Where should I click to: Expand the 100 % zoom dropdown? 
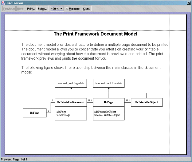pos(57,9)
